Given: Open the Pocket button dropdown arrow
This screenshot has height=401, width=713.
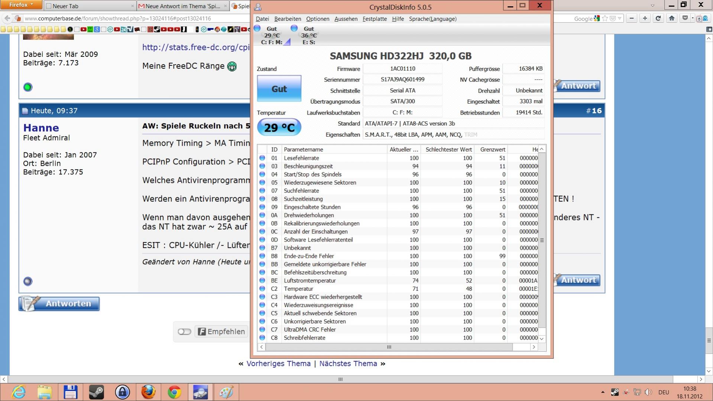Looking at the screenshot, I should point(693,18).
